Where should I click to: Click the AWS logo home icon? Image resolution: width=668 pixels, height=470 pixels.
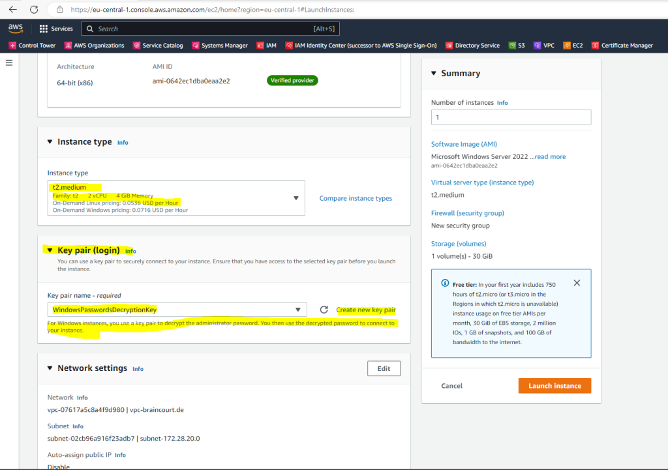pos(16,28)
